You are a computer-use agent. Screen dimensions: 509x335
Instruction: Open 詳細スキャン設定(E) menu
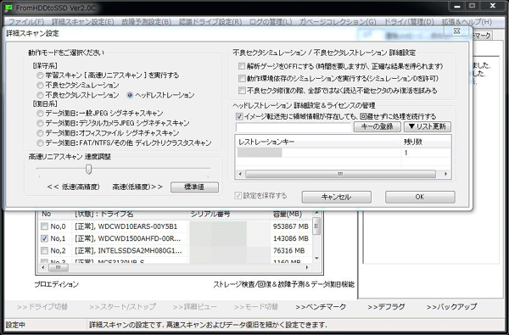(x=83, y=22)
